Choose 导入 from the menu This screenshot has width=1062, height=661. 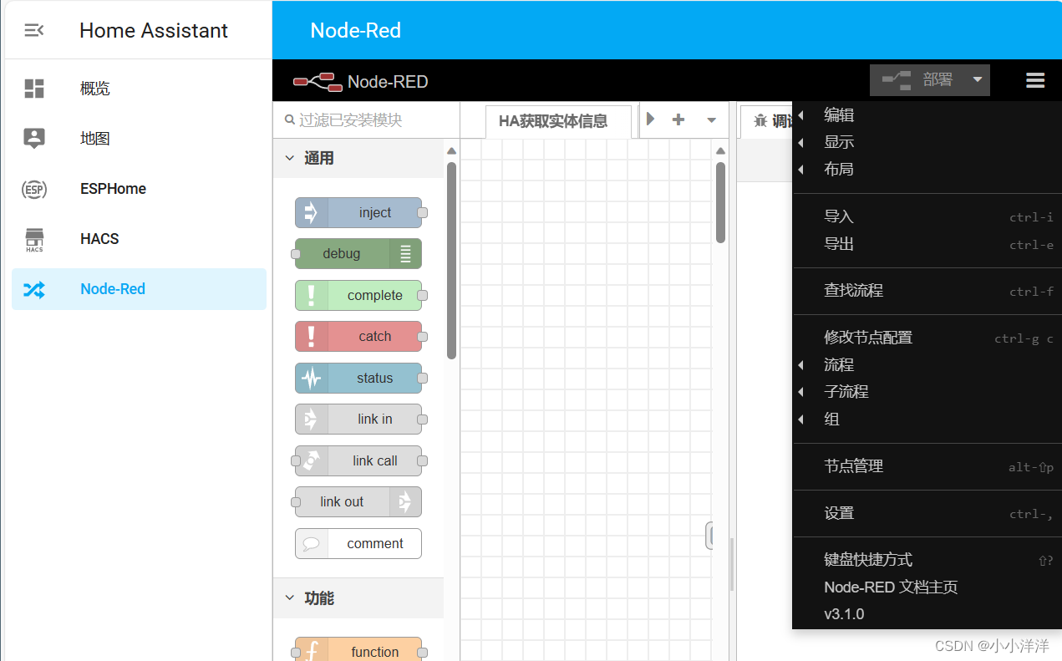926,216
